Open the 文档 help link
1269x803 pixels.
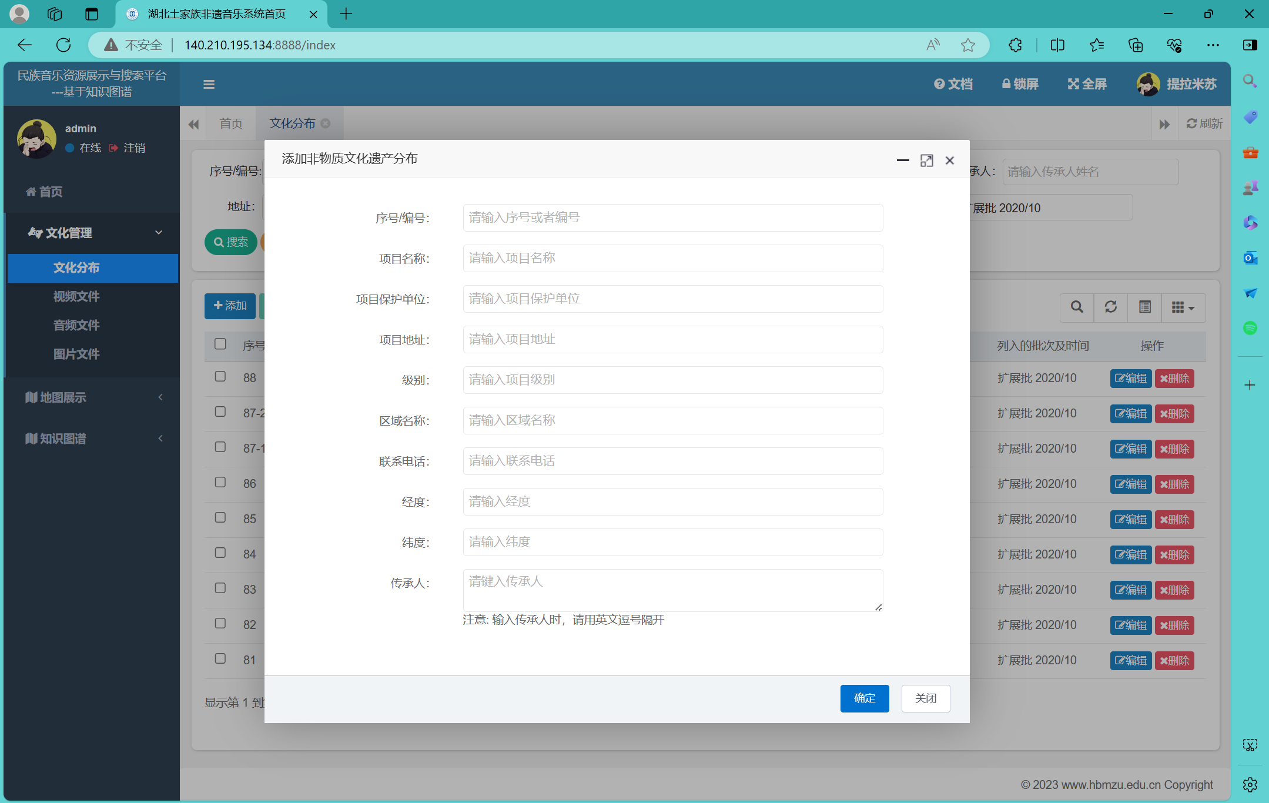pos(953,84)
